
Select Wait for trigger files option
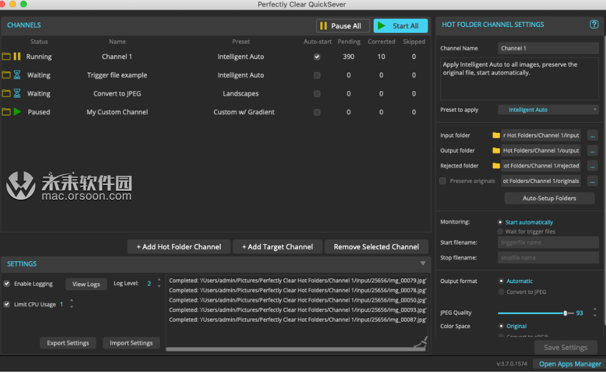pos(500,232)
